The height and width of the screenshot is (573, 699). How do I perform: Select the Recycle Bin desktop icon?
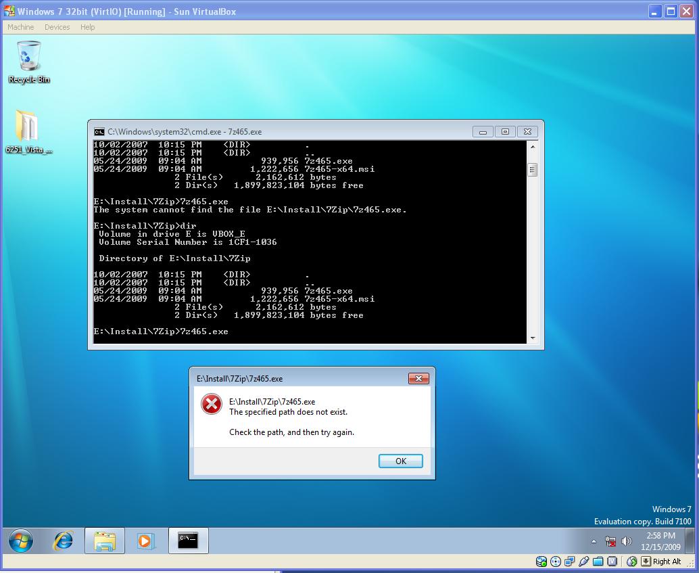[x=29, y=62]
